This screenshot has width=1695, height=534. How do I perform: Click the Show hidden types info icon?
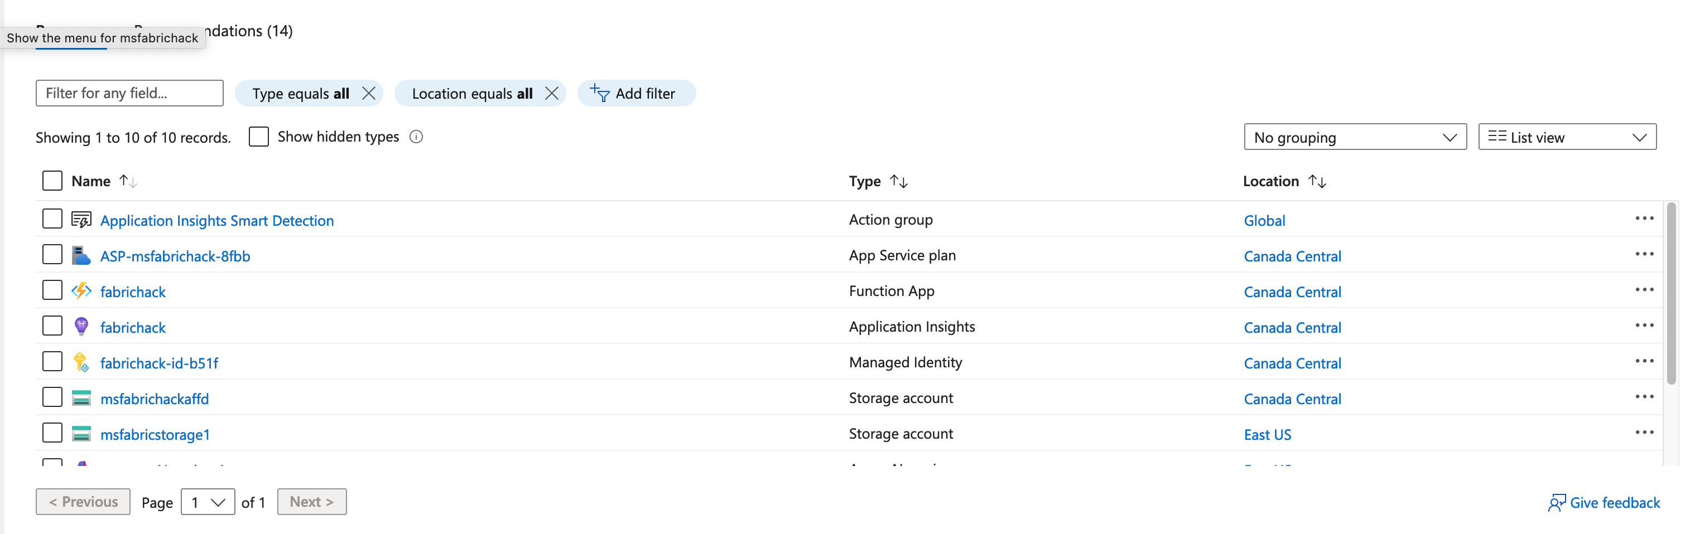pos(416,137)
